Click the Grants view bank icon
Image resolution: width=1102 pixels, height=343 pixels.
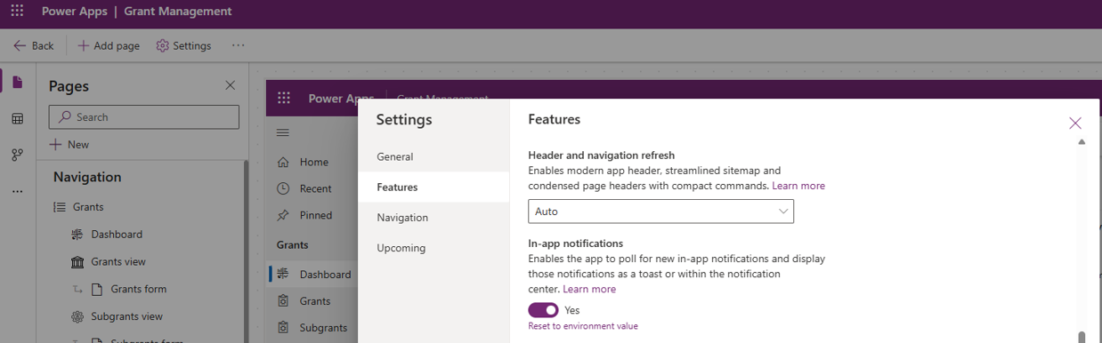(x=77, y=262)
